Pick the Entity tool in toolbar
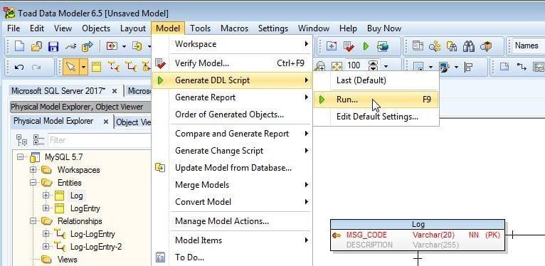 click(x=96, y=66)
